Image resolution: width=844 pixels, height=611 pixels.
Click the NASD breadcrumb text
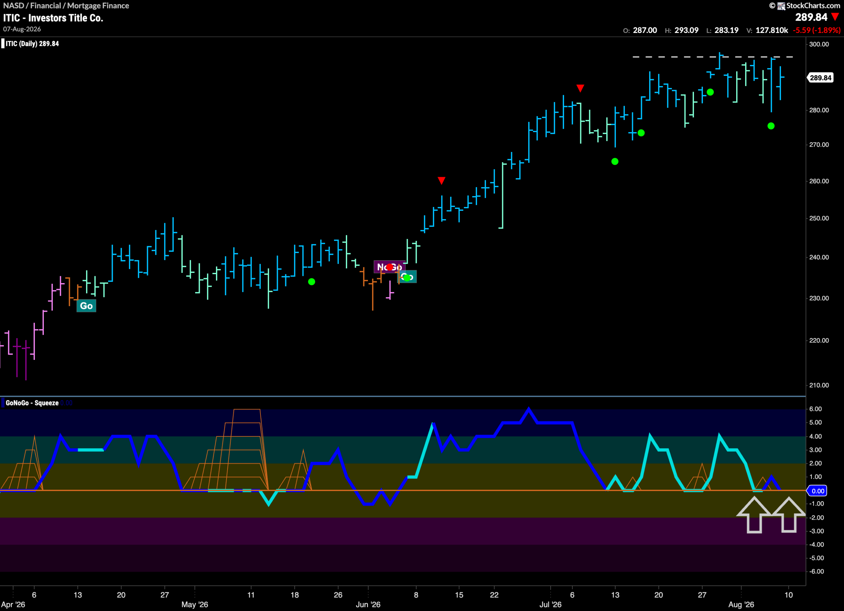(14, 6)
